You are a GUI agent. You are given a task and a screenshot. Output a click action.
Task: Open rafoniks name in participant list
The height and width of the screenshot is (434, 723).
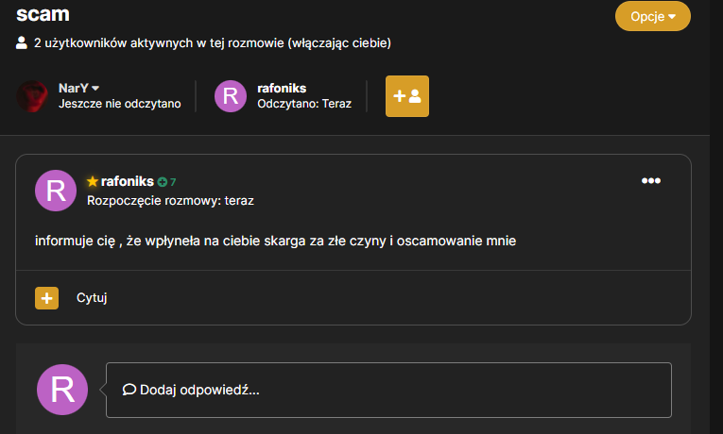[x=282, y=88]
